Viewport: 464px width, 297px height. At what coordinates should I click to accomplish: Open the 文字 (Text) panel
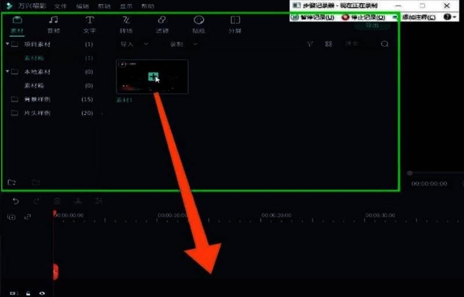(x=90, y=24)
